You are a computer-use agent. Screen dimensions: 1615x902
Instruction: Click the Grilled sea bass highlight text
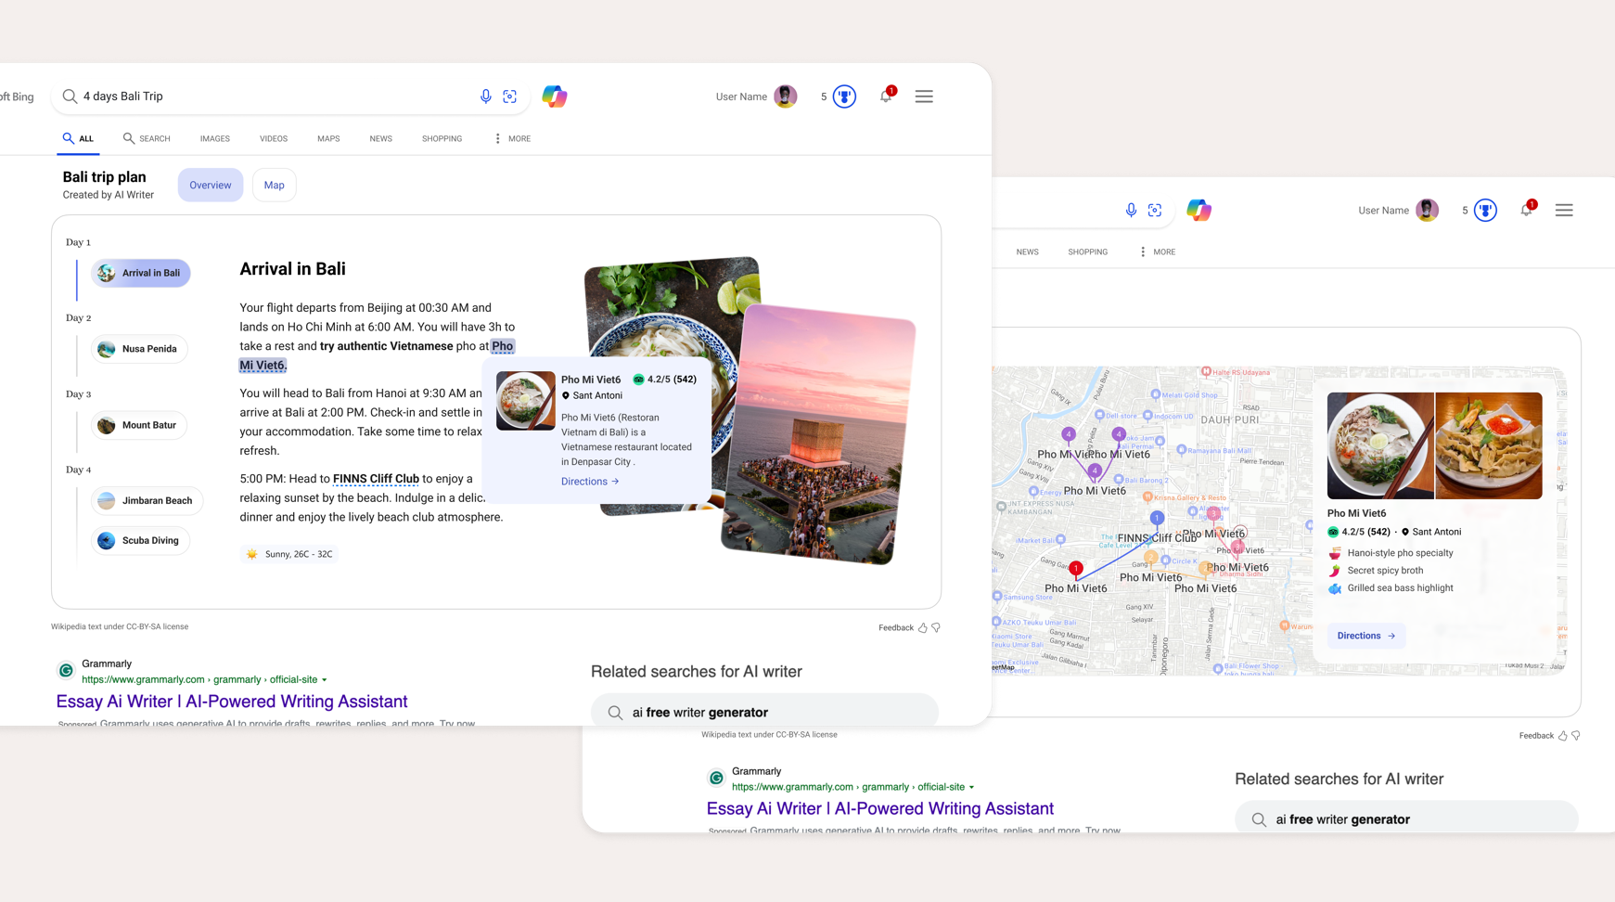1400,588
